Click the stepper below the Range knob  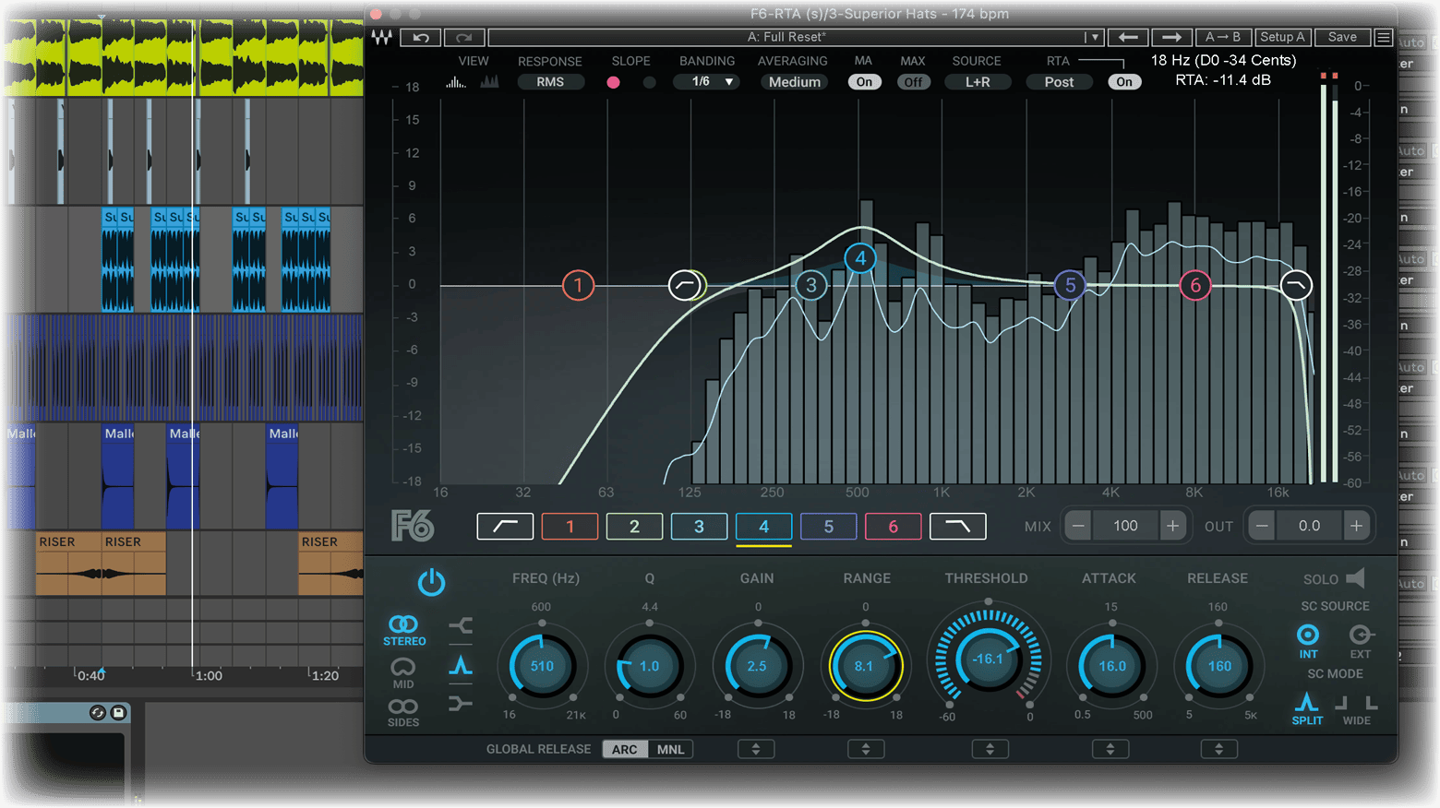coord(866,749)
